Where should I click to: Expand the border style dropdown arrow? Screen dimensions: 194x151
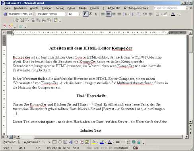tap(161, 14)
